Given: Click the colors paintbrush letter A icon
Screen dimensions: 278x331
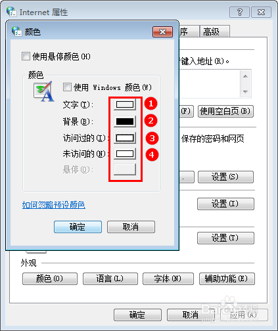Looking at the screenshot, I should point(44,91).
